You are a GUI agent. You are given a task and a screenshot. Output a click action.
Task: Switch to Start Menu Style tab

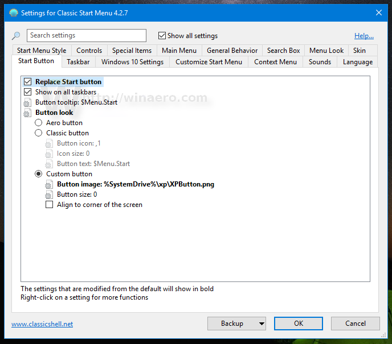tap(42, 51)
